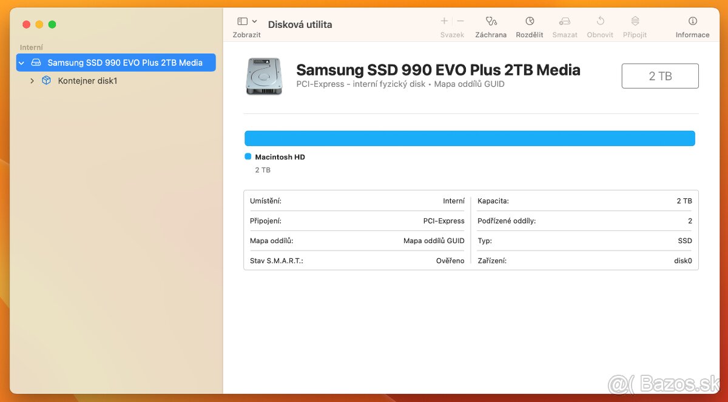Click the Macintosh HD volume label

click(280, 157)
